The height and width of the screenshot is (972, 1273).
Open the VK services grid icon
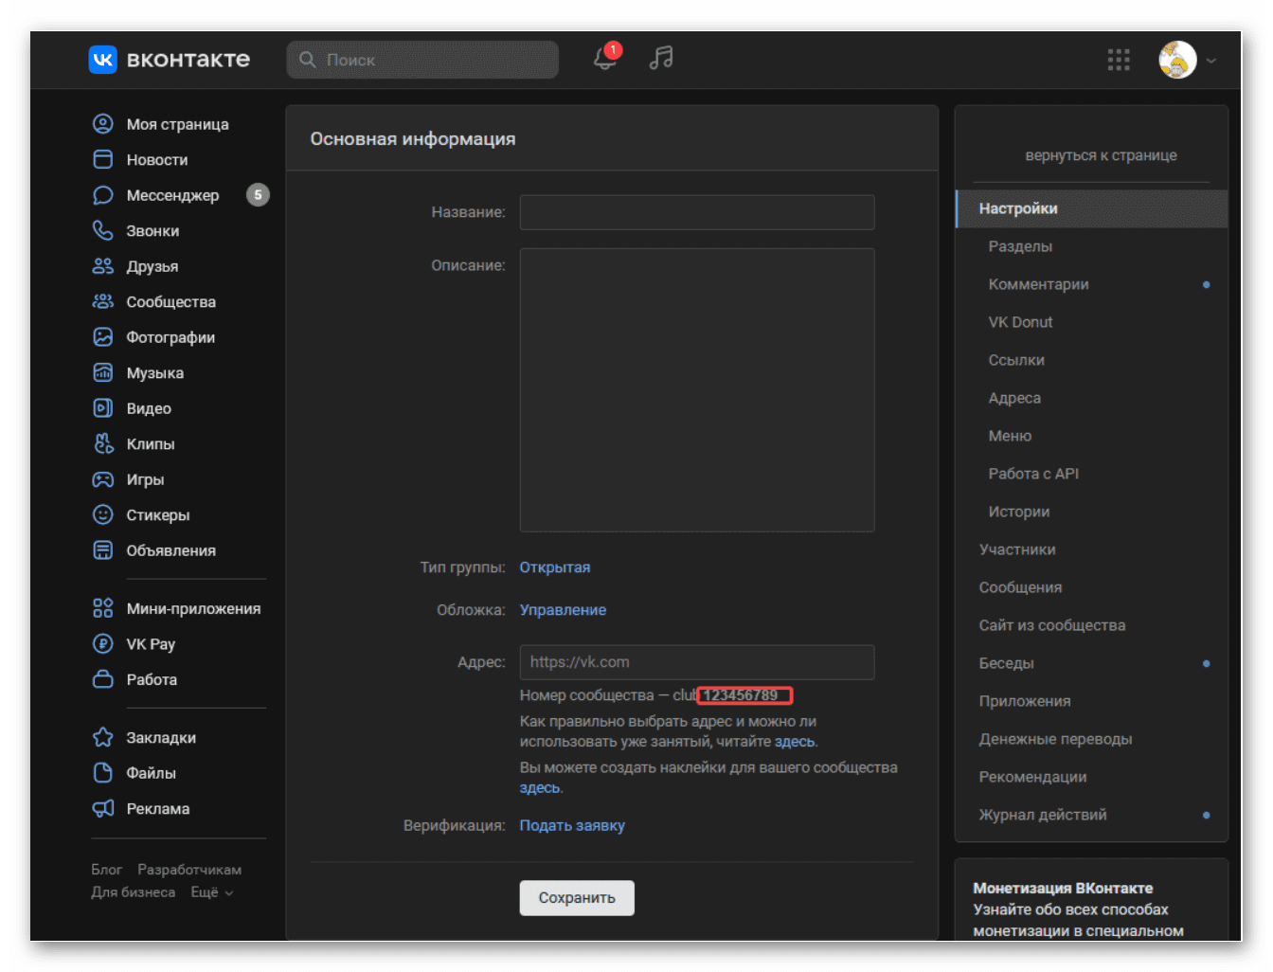(1119, 60)
